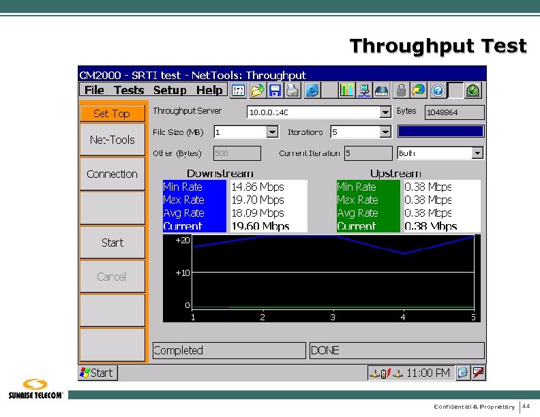Click Downstream Min Rate value 14.36 Mbps
The image size is (540, 417).
pyautogui.click(x=258, y=187)
